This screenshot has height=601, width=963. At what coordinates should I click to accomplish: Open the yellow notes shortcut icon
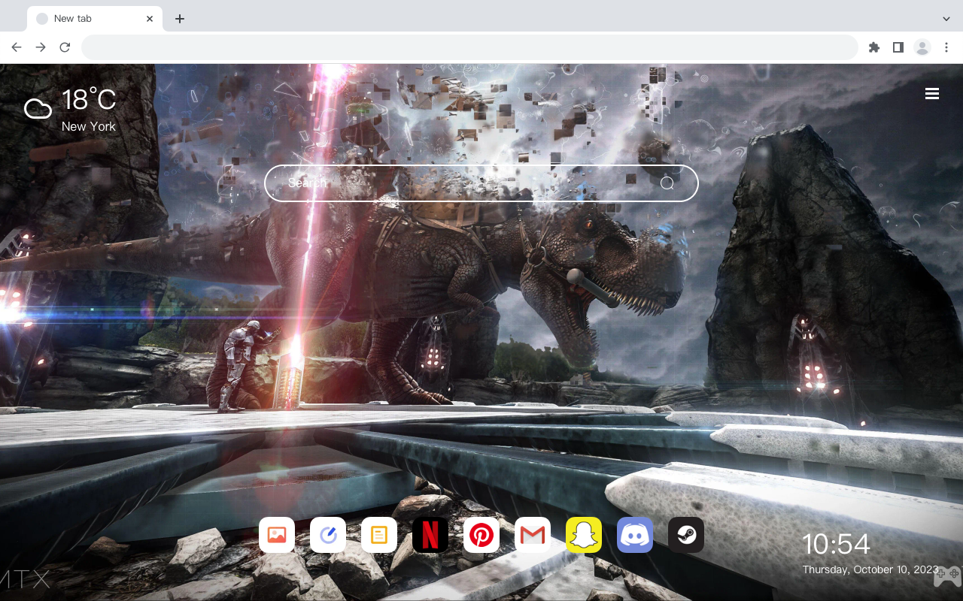tap(379, 535)
